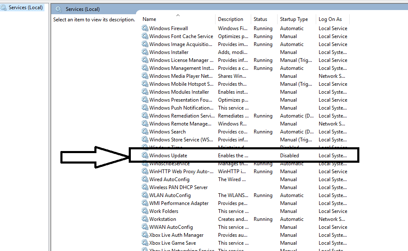Click the gear icon beside Windows Search
Image resolution: width=408 pixels, height=251 pixels.
click(x=145, y=132)
